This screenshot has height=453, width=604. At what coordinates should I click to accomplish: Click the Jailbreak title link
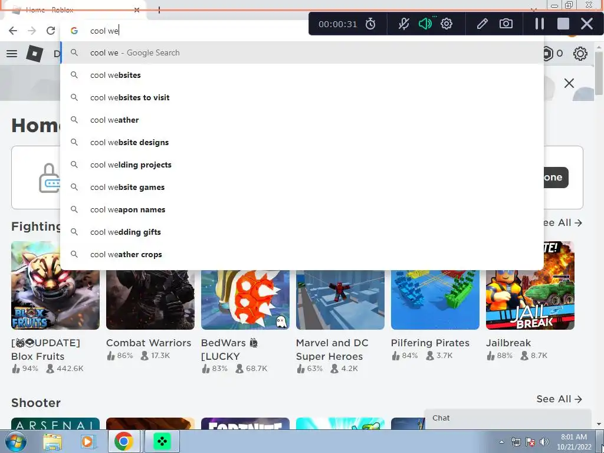[508, 343]
